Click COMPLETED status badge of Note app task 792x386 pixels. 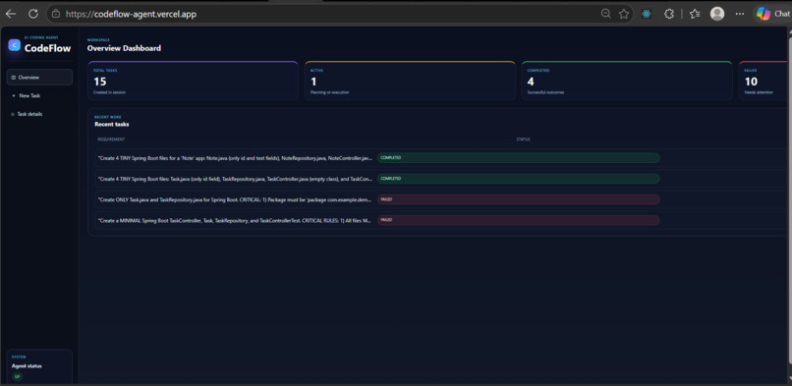point(518,158)
